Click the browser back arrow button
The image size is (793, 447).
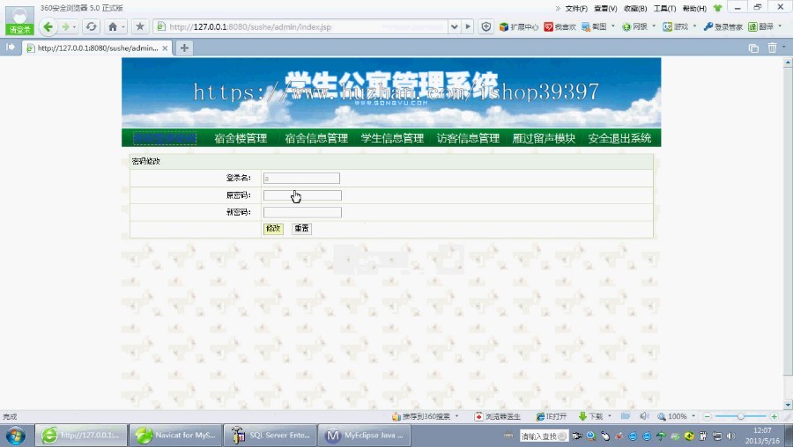click(48, 26)
